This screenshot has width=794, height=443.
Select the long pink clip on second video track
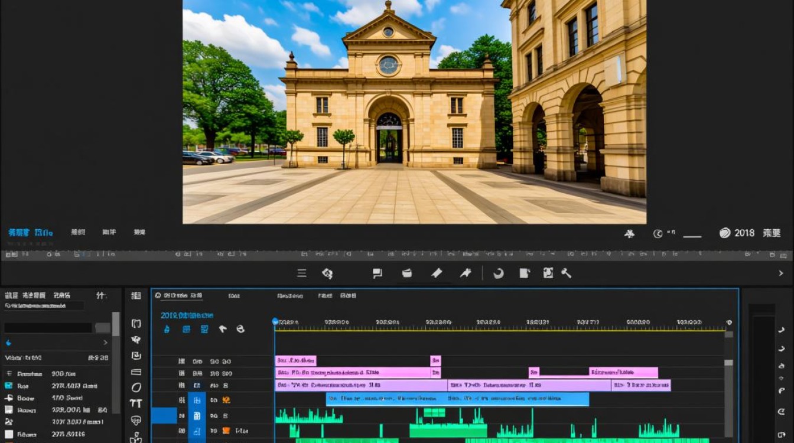(x=353, y=373)
